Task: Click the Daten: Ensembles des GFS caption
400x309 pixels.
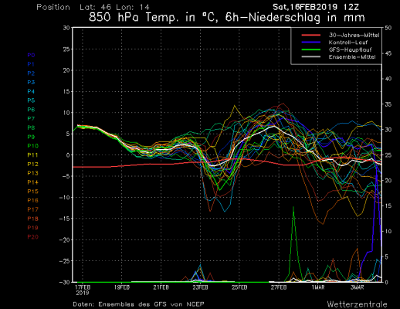Action: pyautogui.click(x=138, y=304)
